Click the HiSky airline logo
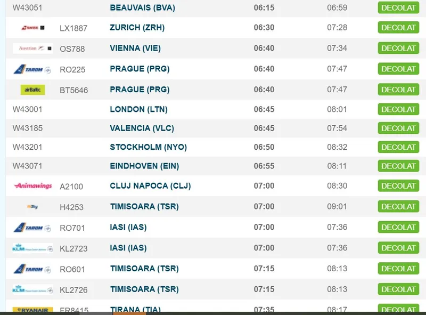Viewport: 426px width, 315px height. [x=32, y=207]
